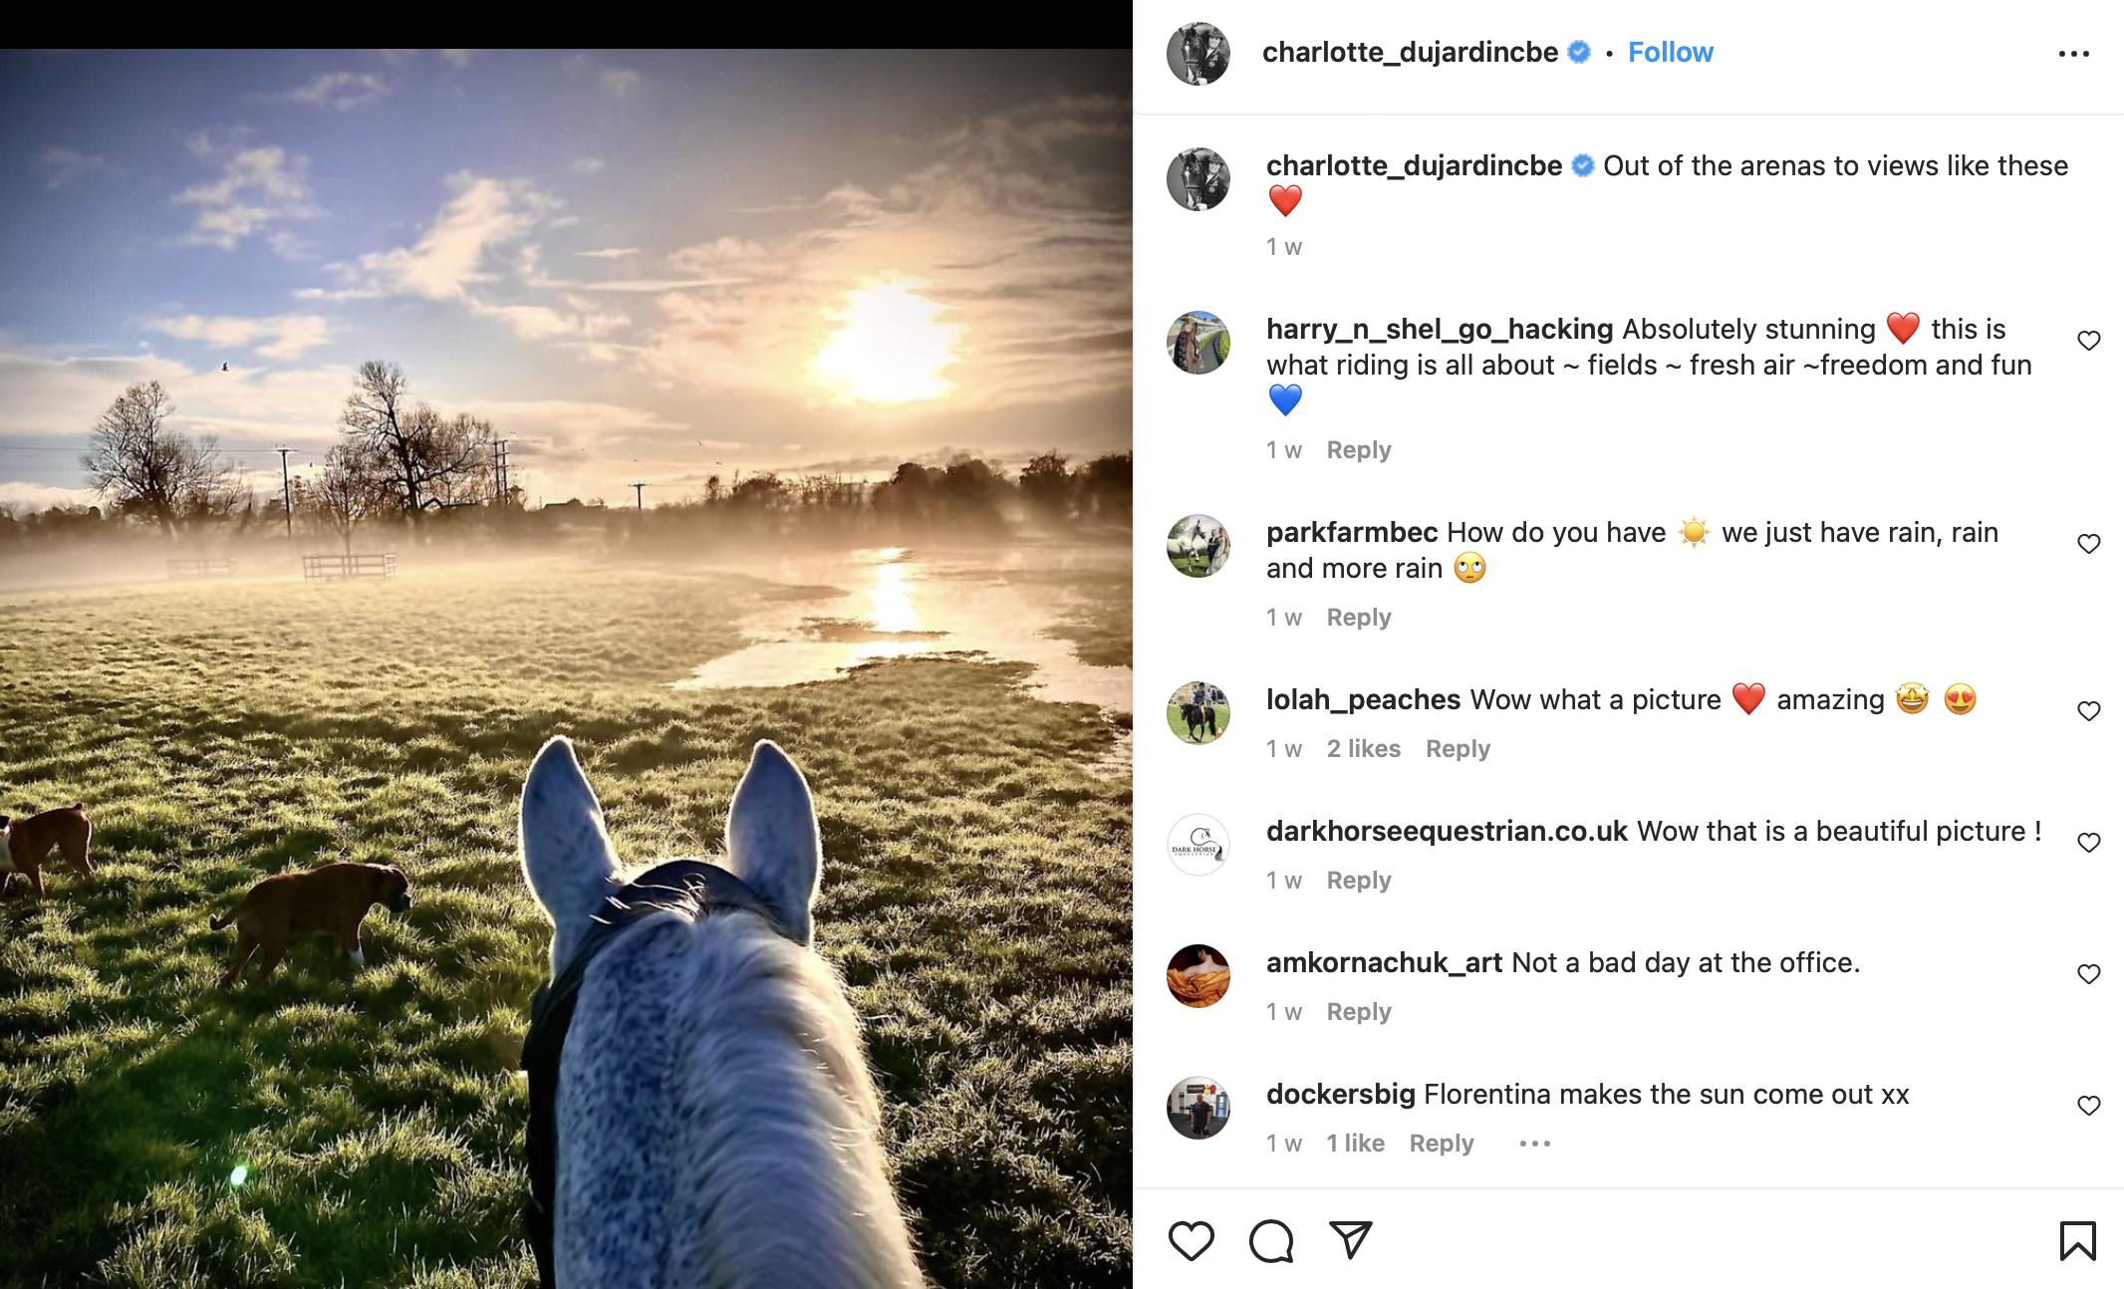Like the post with the heart icon
The width and height of the screenshot is (2124, 1289).
point(1191,1241)
